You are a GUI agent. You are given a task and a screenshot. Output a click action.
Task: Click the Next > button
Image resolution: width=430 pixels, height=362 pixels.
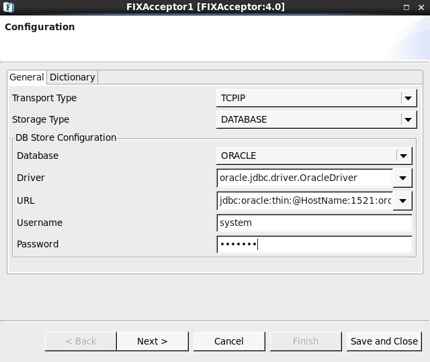pyautogui.click(x=153, y=341)
